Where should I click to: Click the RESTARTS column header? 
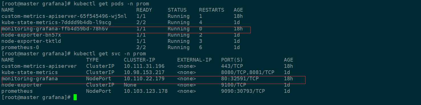pyautogui.click(x=212, y=10)
